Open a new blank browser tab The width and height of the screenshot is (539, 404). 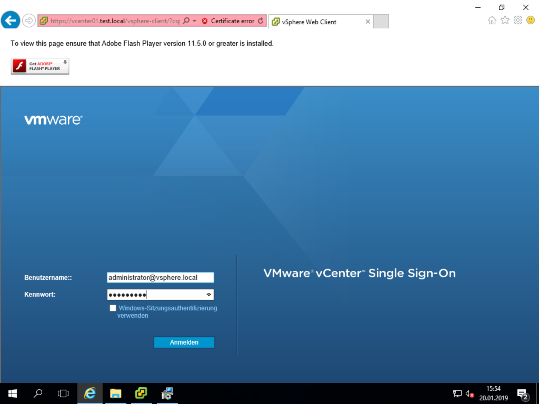tap(381, 22)
